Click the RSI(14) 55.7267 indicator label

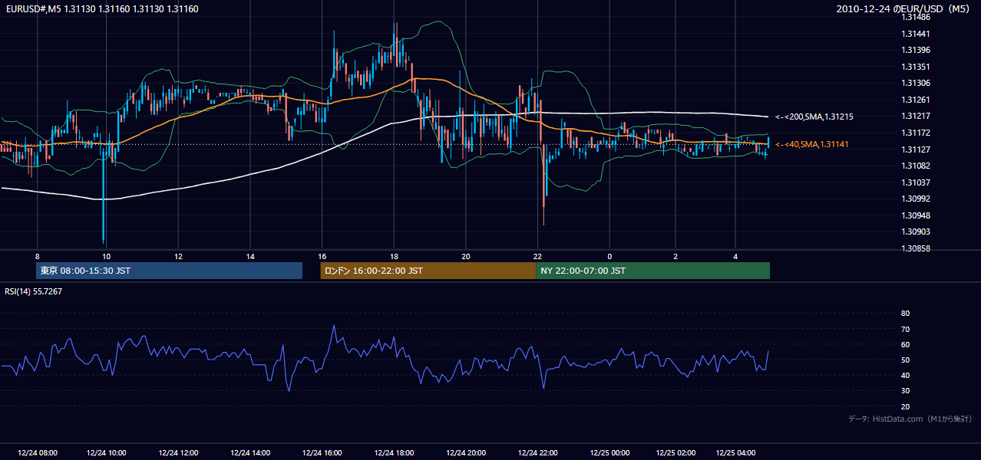pos(33,291)
